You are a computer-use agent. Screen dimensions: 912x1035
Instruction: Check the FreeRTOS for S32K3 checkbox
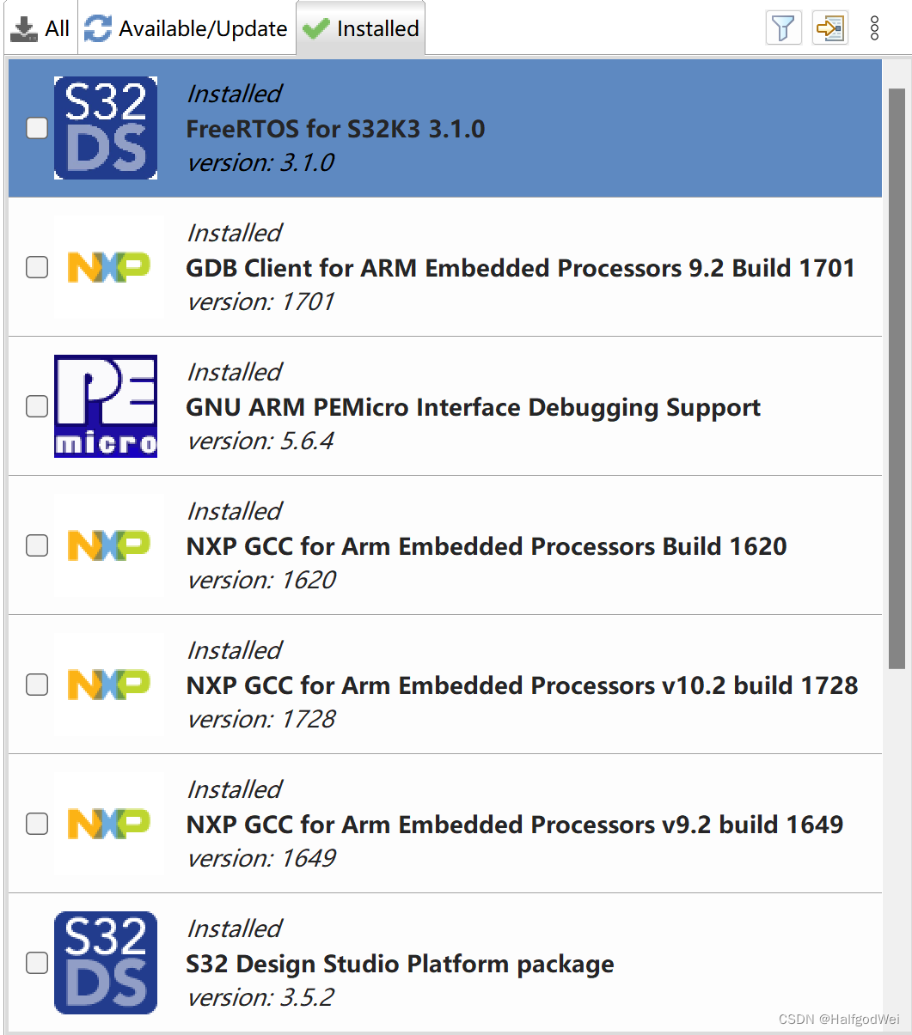(36, 127)
